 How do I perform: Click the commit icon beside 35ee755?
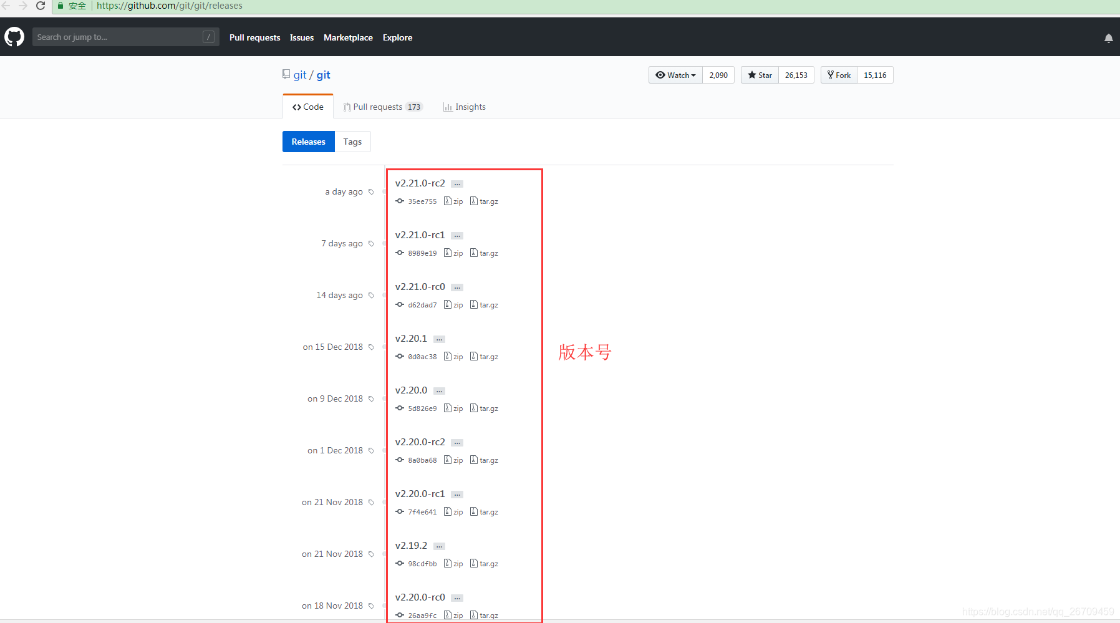tap(400, 201)
